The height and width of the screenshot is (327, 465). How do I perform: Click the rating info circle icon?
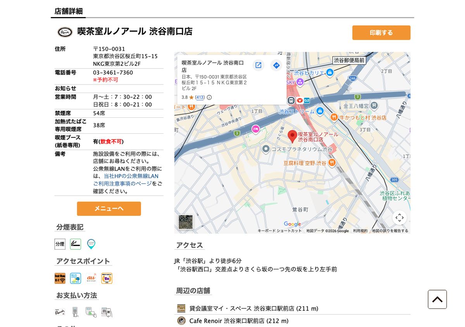pos(209,97)
